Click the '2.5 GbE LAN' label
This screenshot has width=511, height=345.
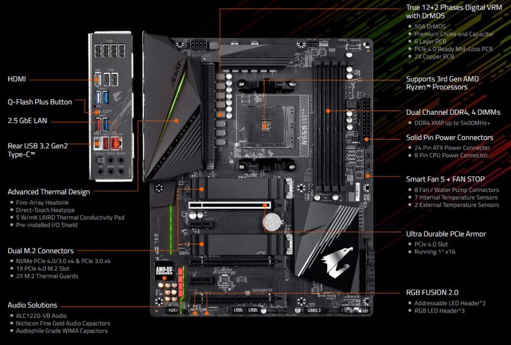[27, 121]
